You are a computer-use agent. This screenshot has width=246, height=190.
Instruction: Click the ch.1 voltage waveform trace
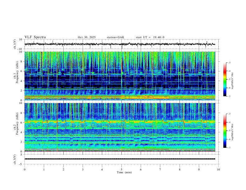tap(120, 44)
